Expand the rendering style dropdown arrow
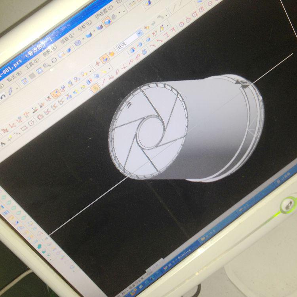 [83, 39]
